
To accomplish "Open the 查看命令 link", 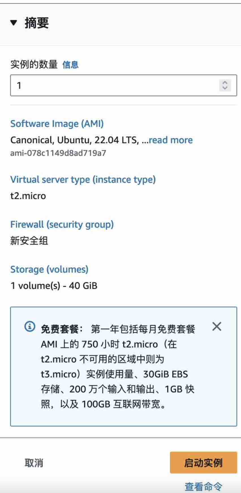I will pyautogui.click(x=203, y=486).
